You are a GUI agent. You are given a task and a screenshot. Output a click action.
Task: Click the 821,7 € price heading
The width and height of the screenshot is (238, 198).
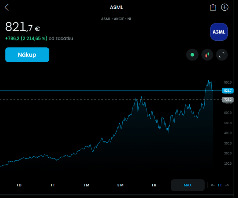click(23, 27)
